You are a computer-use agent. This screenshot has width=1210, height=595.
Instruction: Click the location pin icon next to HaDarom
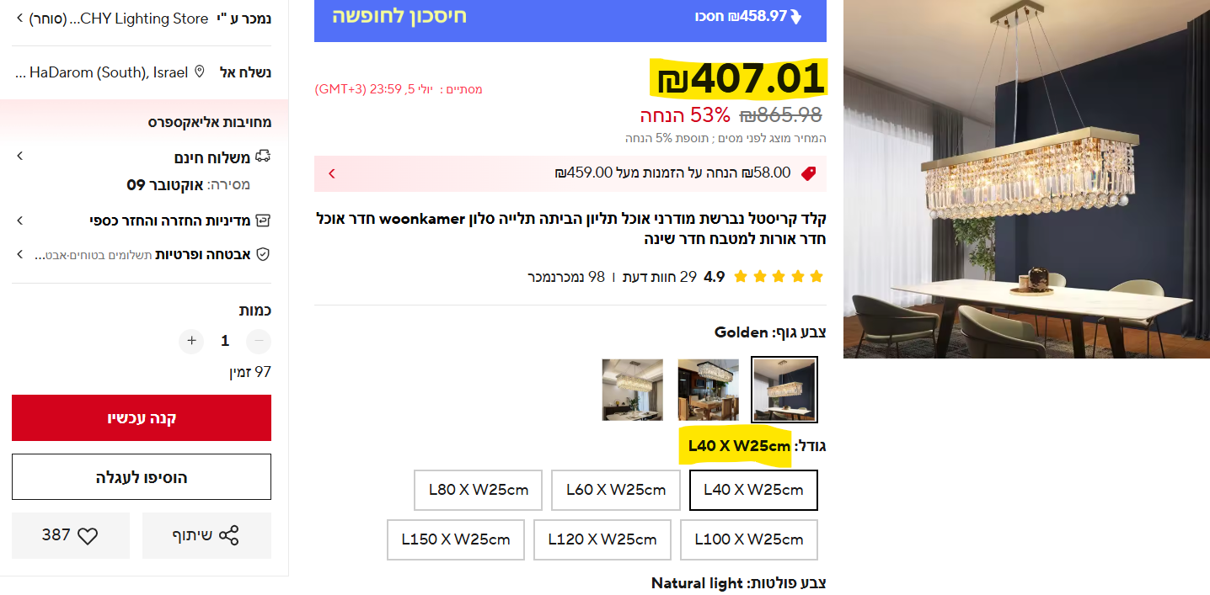point(200,72)
